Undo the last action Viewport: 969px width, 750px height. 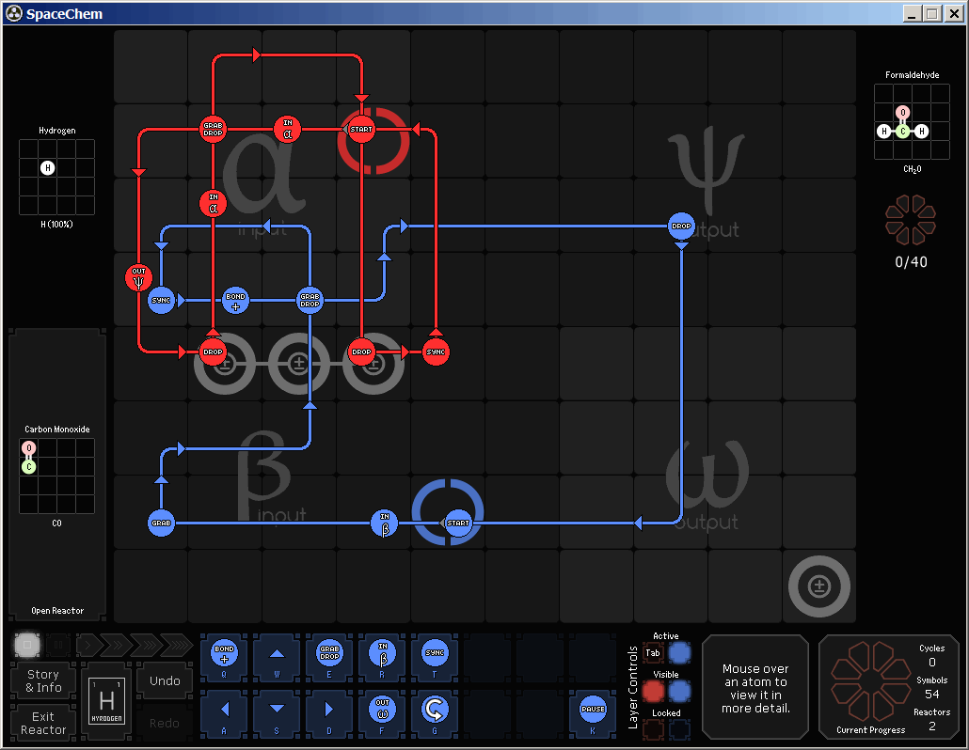coord(165,680)
